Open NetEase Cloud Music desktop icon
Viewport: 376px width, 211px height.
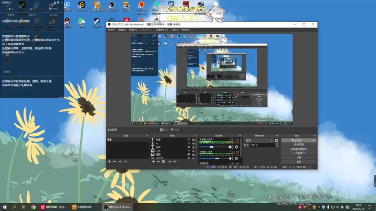[x=126, y=21]
